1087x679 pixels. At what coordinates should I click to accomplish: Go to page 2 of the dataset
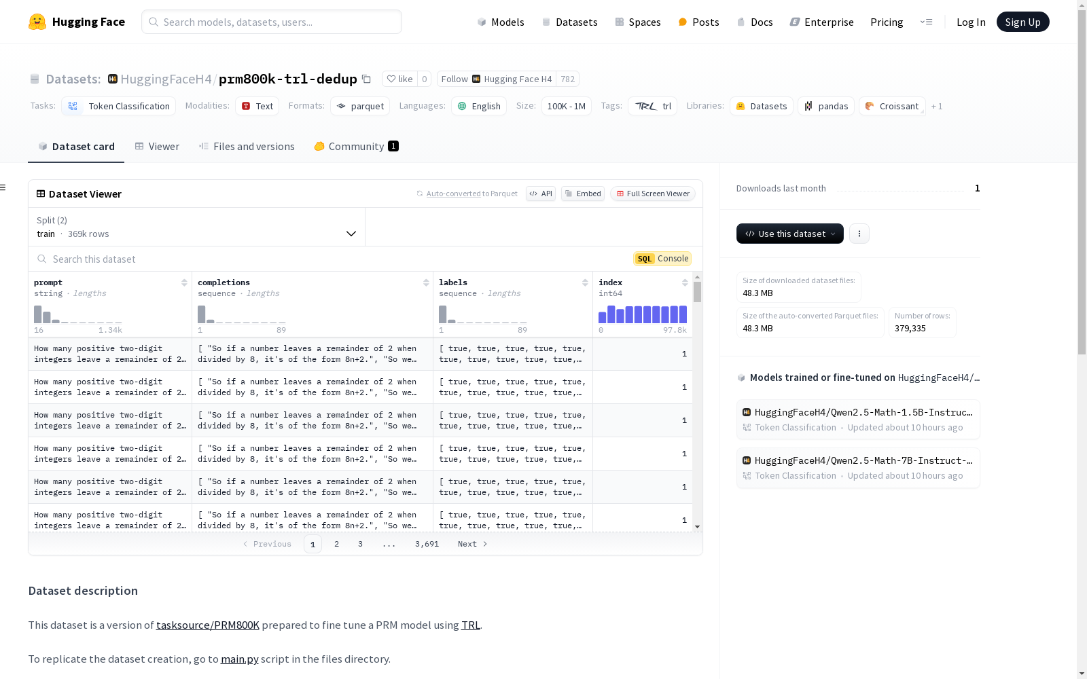(336, 544)
